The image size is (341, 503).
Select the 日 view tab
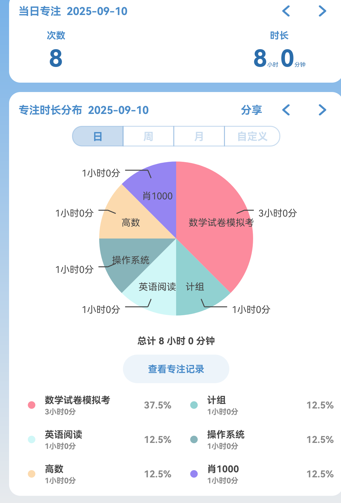coord(98,136)
